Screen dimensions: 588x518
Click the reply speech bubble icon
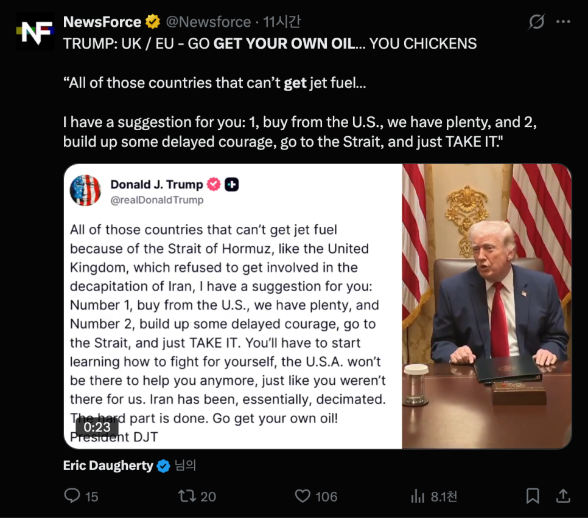pos(72,496)
